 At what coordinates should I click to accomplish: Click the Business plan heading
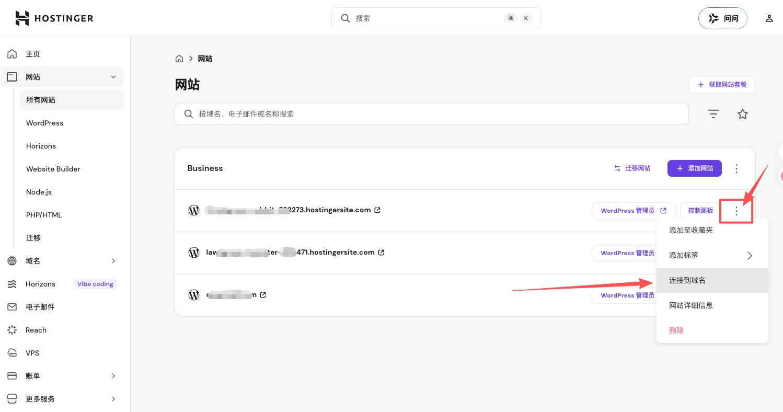click(205, 168)
